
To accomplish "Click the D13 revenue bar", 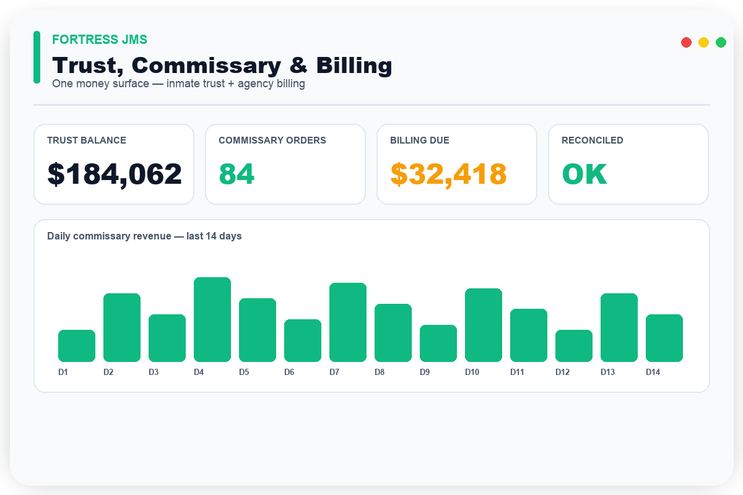I will pyautogui.click(x=619, y=328).
